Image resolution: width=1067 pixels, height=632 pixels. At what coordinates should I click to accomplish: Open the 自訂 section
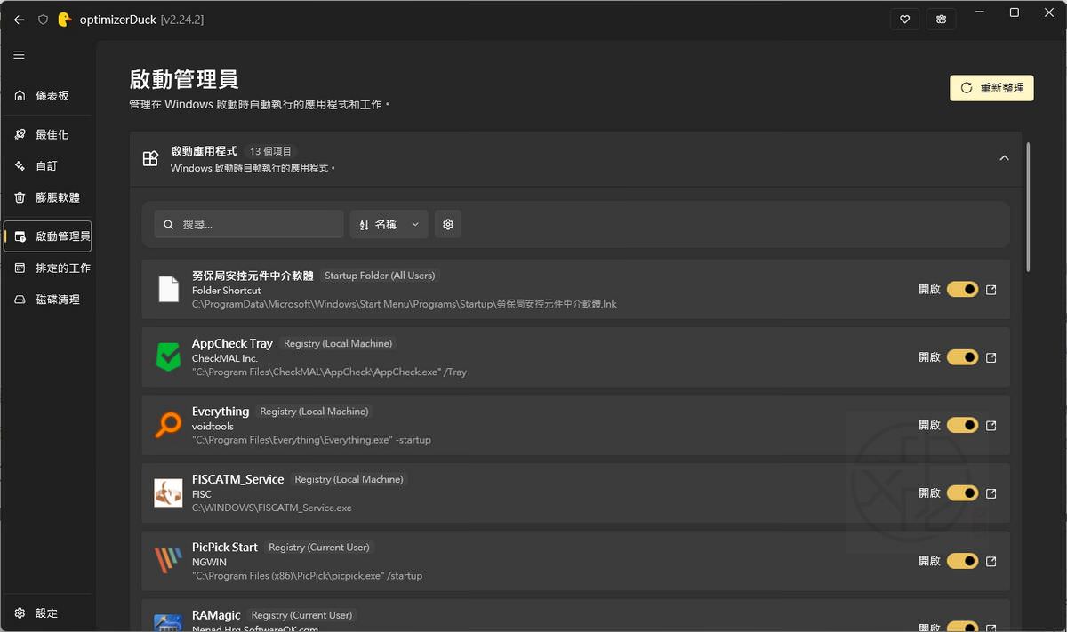pyautogui.click(x=46, y=166)
